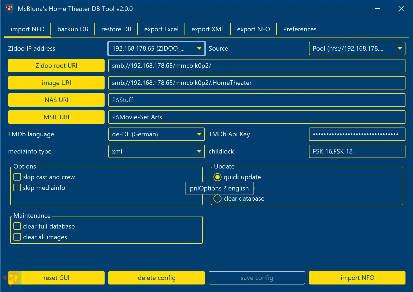Image resolution: width=413 pixels, height=292 pixels.
Task: Click the delete config button
Action: (x=156, y=278)
